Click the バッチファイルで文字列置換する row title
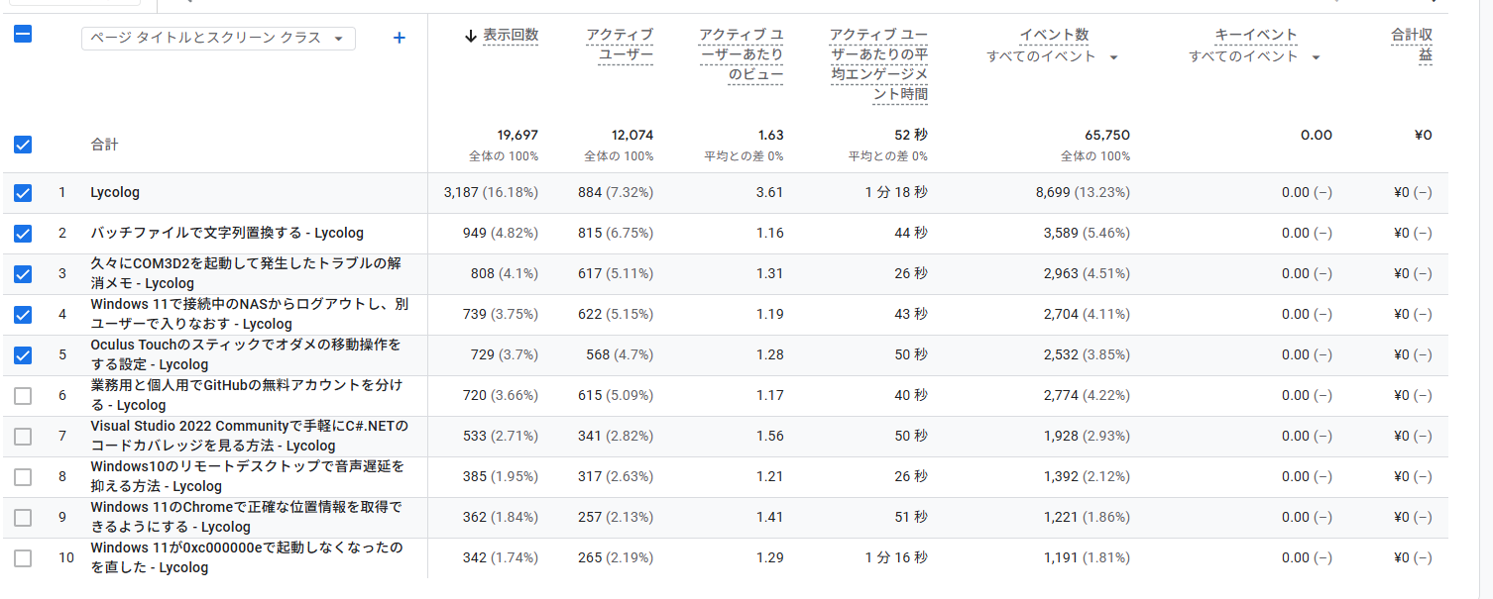The height and width of the screenshot is (599, 1493). 227,234
